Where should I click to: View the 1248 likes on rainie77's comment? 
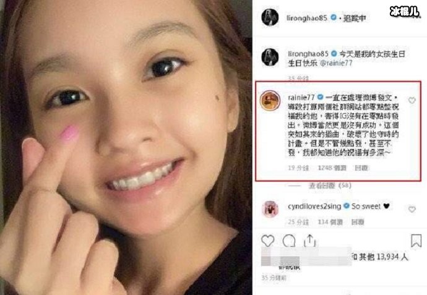[332, 168]
